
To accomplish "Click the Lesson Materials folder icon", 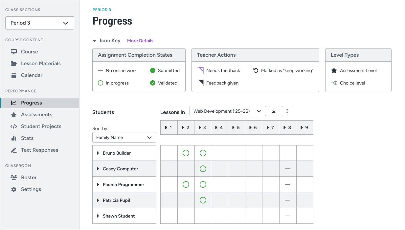I will pyautogui.click(x=14, y=64).
